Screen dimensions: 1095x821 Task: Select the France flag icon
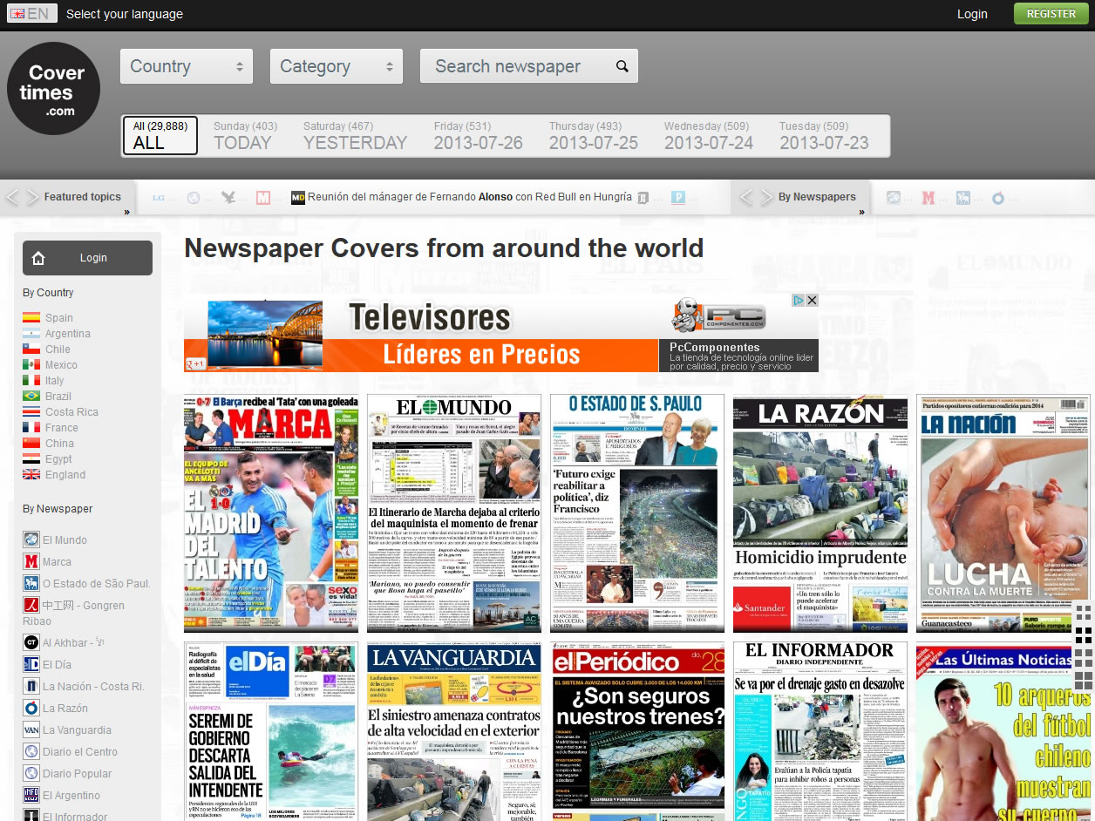[31, 428]
